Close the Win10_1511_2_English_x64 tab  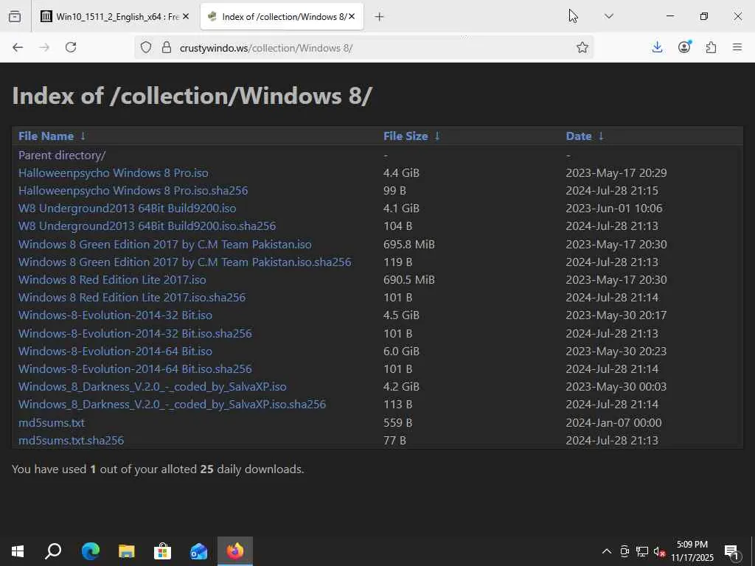pos(186,16)
